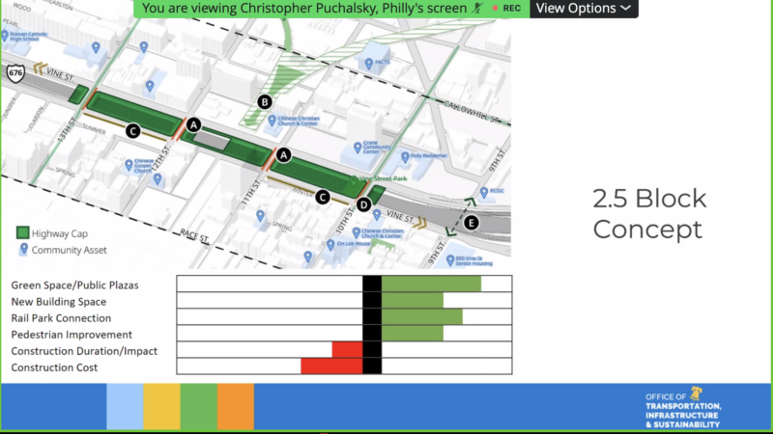Click the highway cap between 13th and 12th
The width and height of the screenshot is (773, 434).
click(x=134, y=113)
